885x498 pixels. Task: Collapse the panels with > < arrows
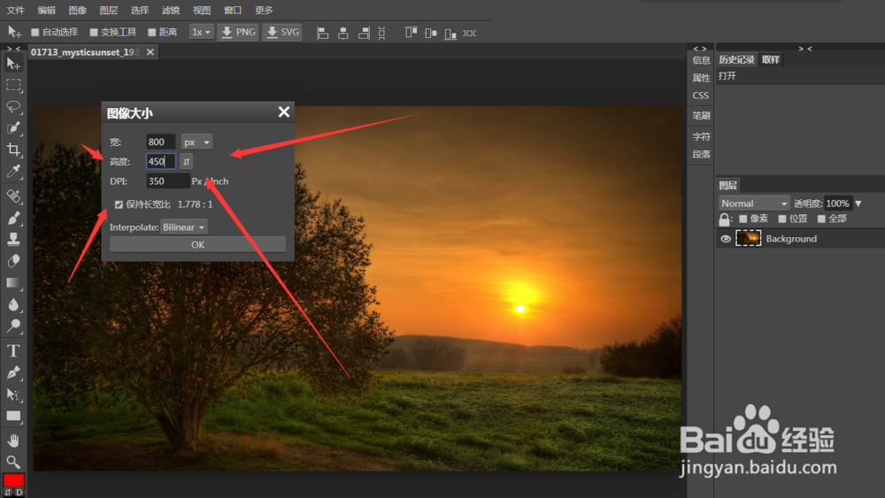[x=805, y=49]
